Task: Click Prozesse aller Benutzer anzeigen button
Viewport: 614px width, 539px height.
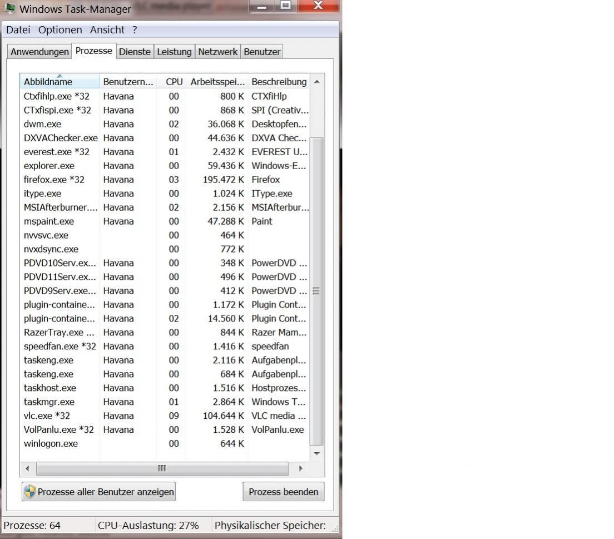Action: point(98,492)
